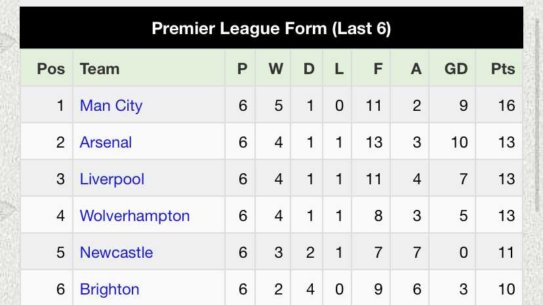Select Man City's 16 points cell

coord(499,105)
